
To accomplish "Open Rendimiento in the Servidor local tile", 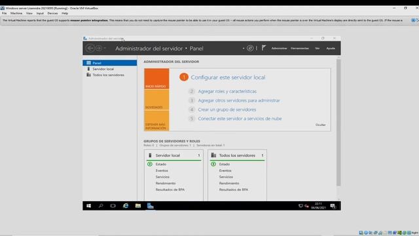I will pos(166,184).
